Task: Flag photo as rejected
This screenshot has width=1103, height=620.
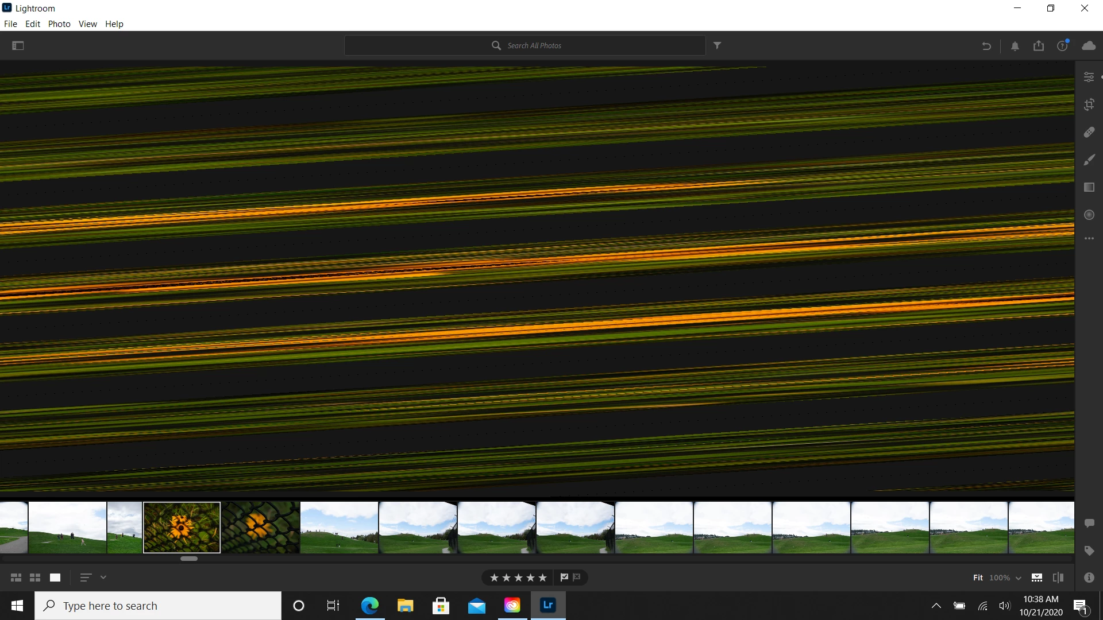Action: [x=577, y=578]
